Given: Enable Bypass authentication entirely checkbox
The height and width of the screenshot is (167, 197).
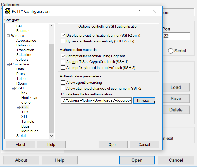Looking at the screenshot, I should coord(63,41).
